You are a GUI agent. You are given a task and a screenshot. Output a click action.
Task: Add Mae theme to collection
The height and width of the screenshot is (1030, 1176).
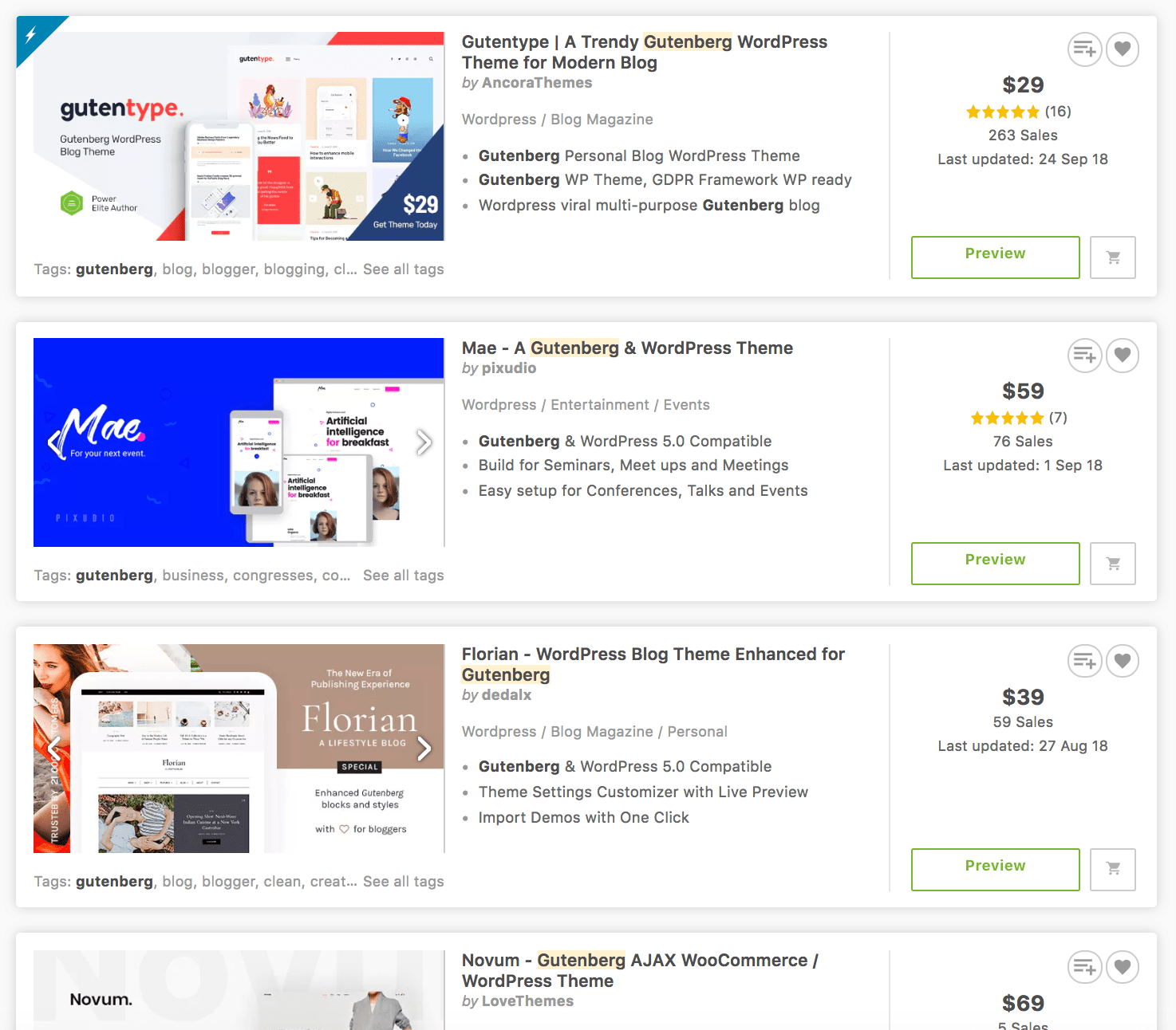(x=1085, y=356)
